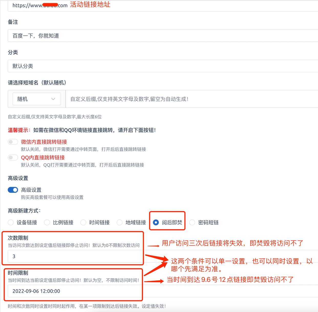The image size is (318, 312).
Task: Open the 随机 short domain dropdown
Action: coord(37,99)
